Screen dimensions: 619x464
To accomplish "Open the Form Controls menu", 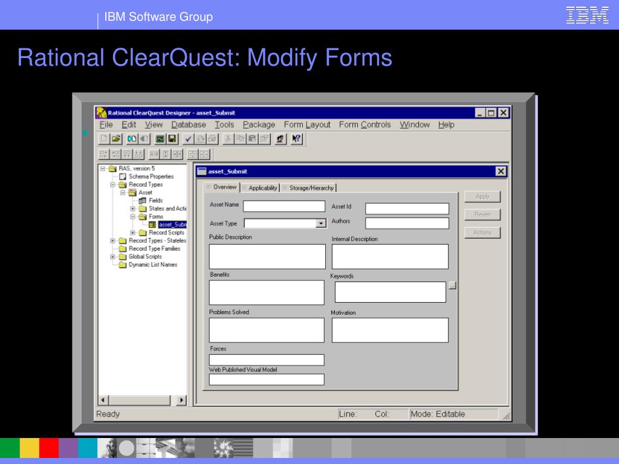I will pyautogui.click(x=365, y=124).
